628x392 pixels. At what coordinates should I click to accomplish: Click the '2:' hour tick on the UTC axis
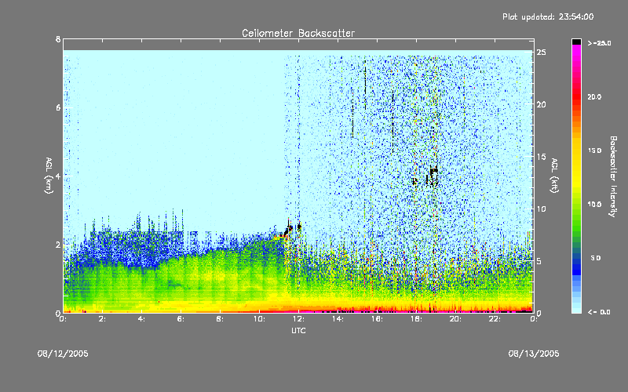[x=103, y=319]
